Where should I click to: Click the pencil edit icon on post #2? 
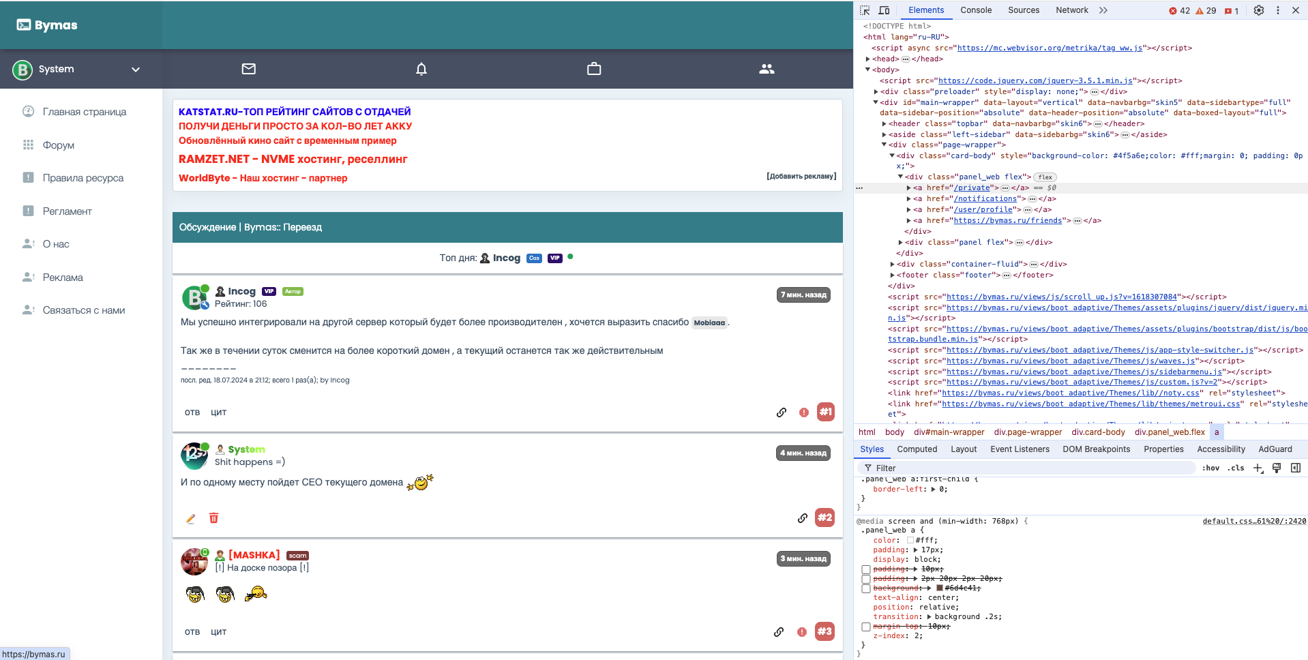[191, 519]
